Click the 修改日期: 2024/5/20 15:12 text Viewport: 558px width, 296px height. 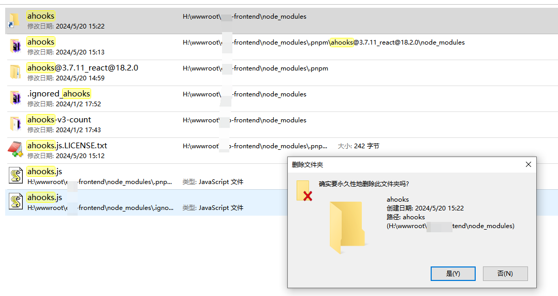[x=66, y=156]
